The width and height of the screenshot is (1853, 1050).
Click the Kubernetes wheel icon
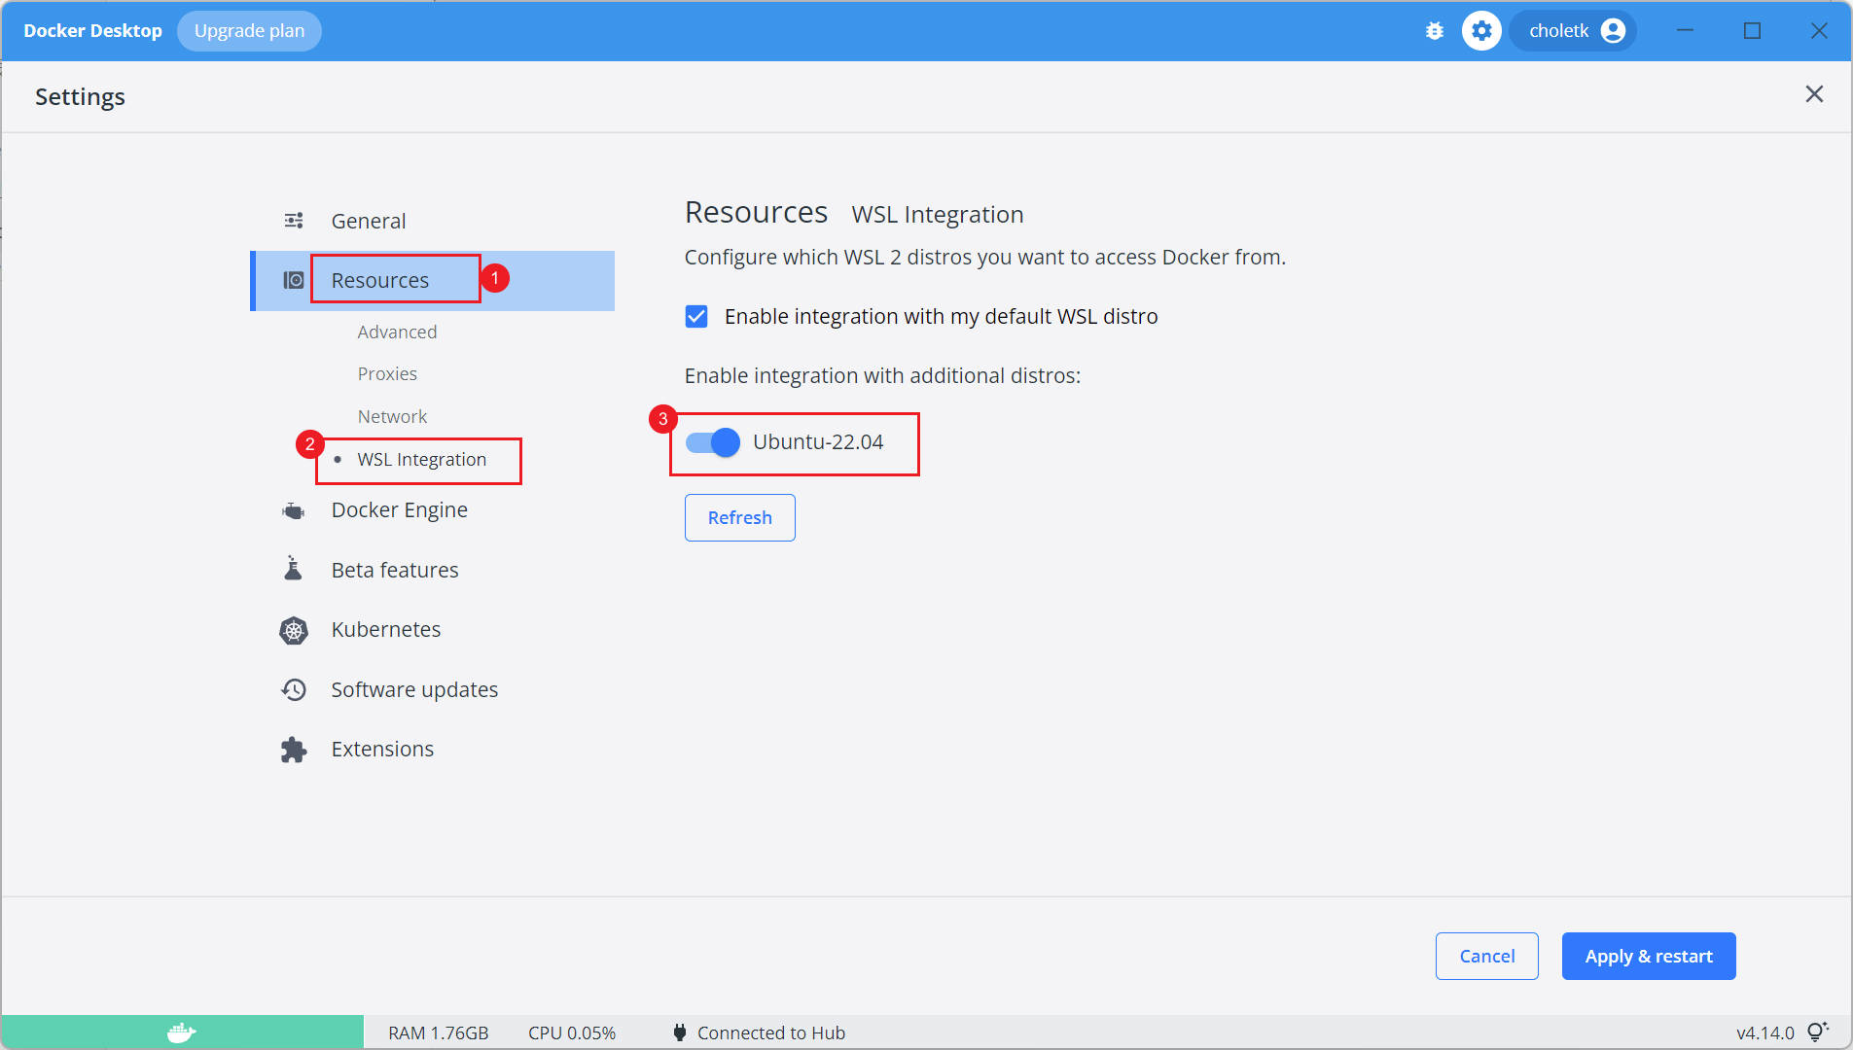click(293, 630)
